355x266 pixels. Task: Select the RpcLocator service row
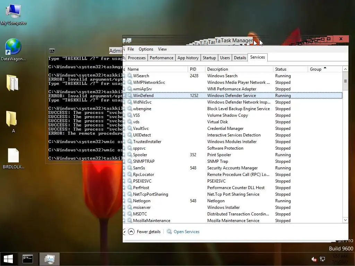[234, 175]
